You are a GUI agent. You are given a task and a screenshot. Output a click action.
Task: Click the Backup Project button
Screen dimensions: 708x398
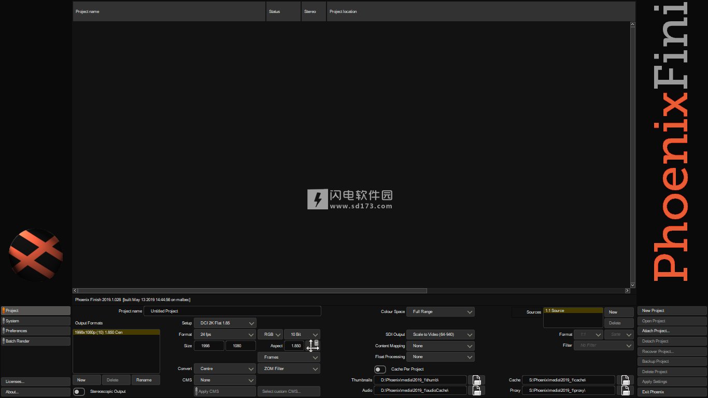(x=672, y=361)
